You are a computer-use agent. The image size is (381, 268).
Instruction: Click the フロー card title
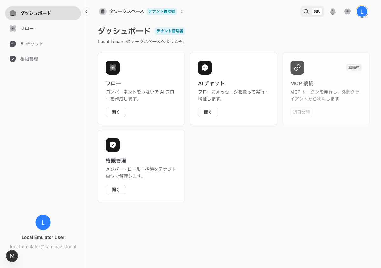click(113, 83)
